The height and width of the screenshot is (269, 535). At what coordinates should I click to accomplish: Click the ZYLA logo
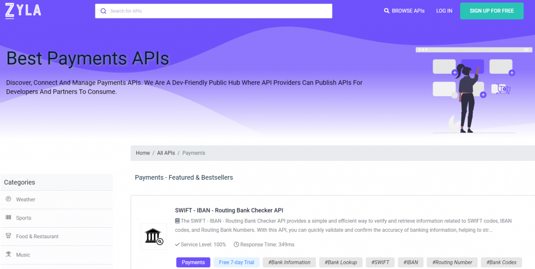click(x=23, y=10)
